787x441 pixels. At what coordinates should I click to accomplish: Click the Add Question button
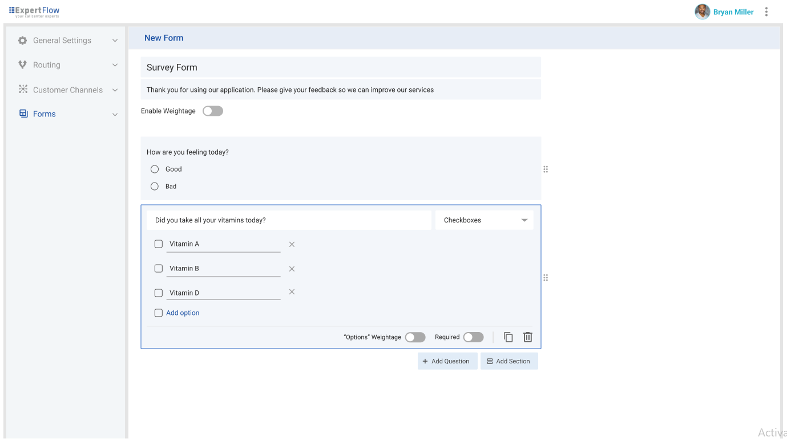pyautogui.click(x=447, y=361)
